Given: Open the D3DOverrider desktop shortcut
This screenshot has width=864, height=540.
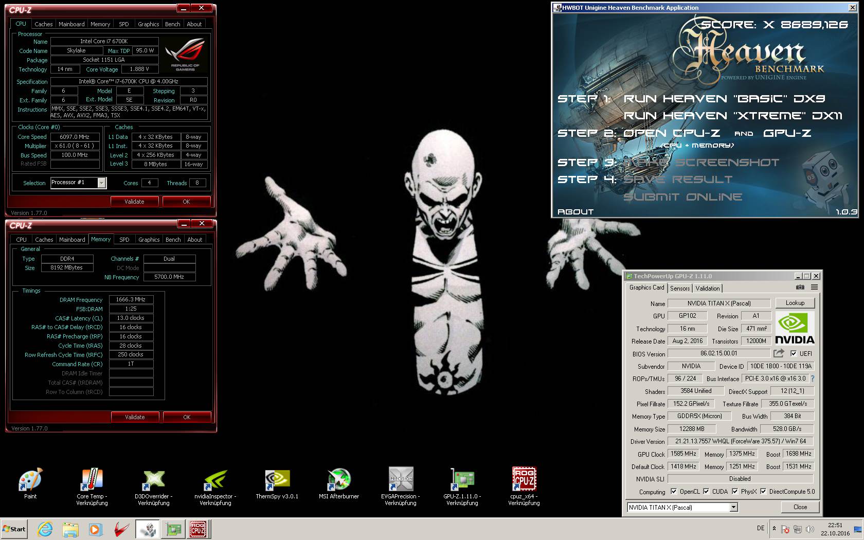Looking at the screenshot, I should pyautogui.click(x=153, y=487).
